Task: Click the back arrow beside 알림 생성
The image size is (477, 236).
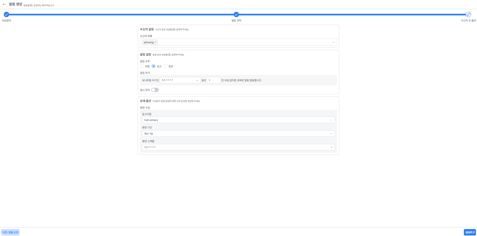Action: [4, 4]
